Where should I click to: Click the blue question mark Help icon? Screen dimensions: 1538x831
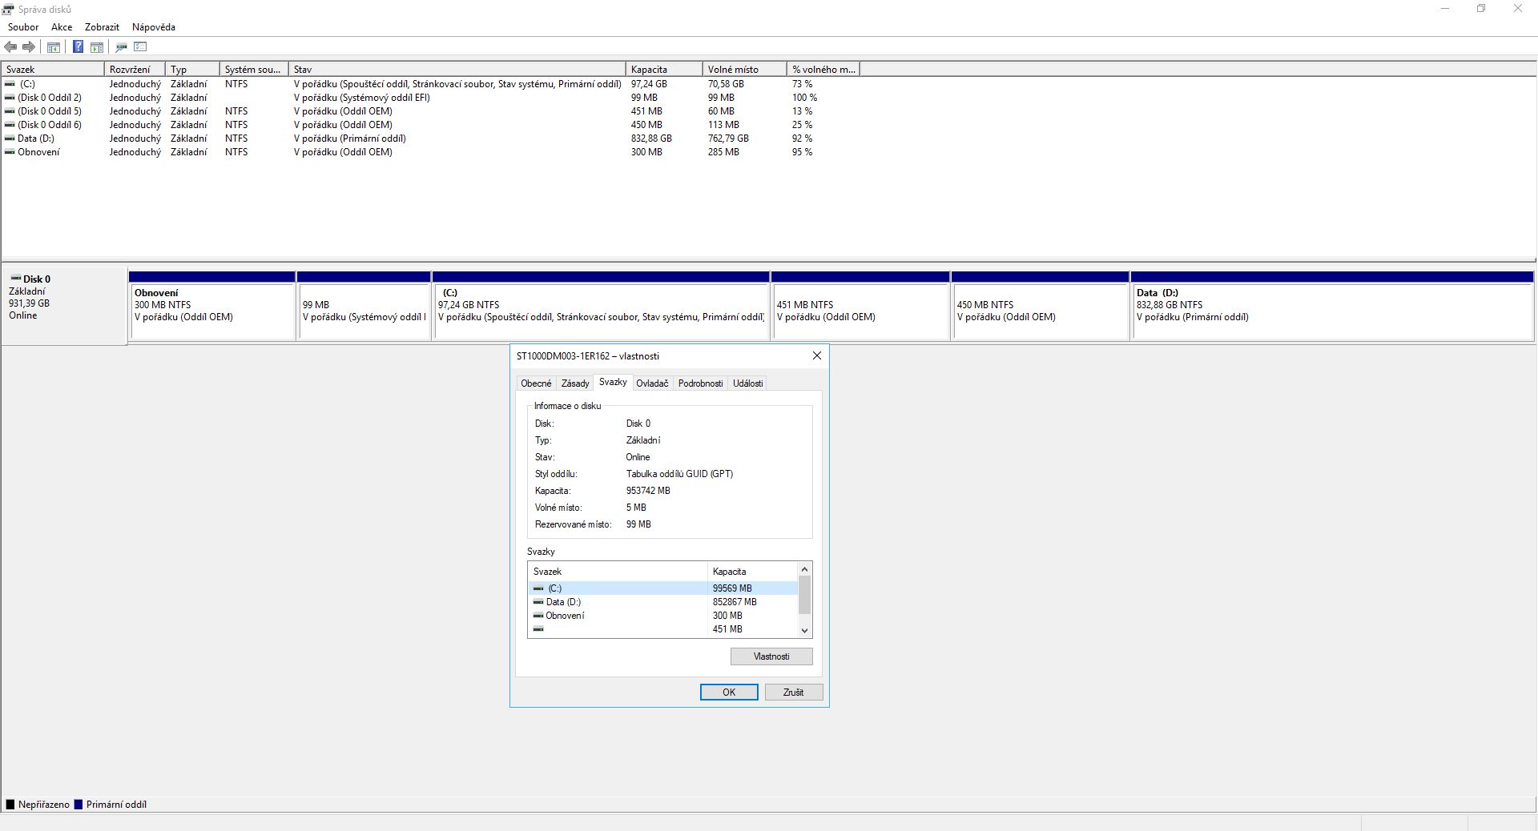click(78, 47)
